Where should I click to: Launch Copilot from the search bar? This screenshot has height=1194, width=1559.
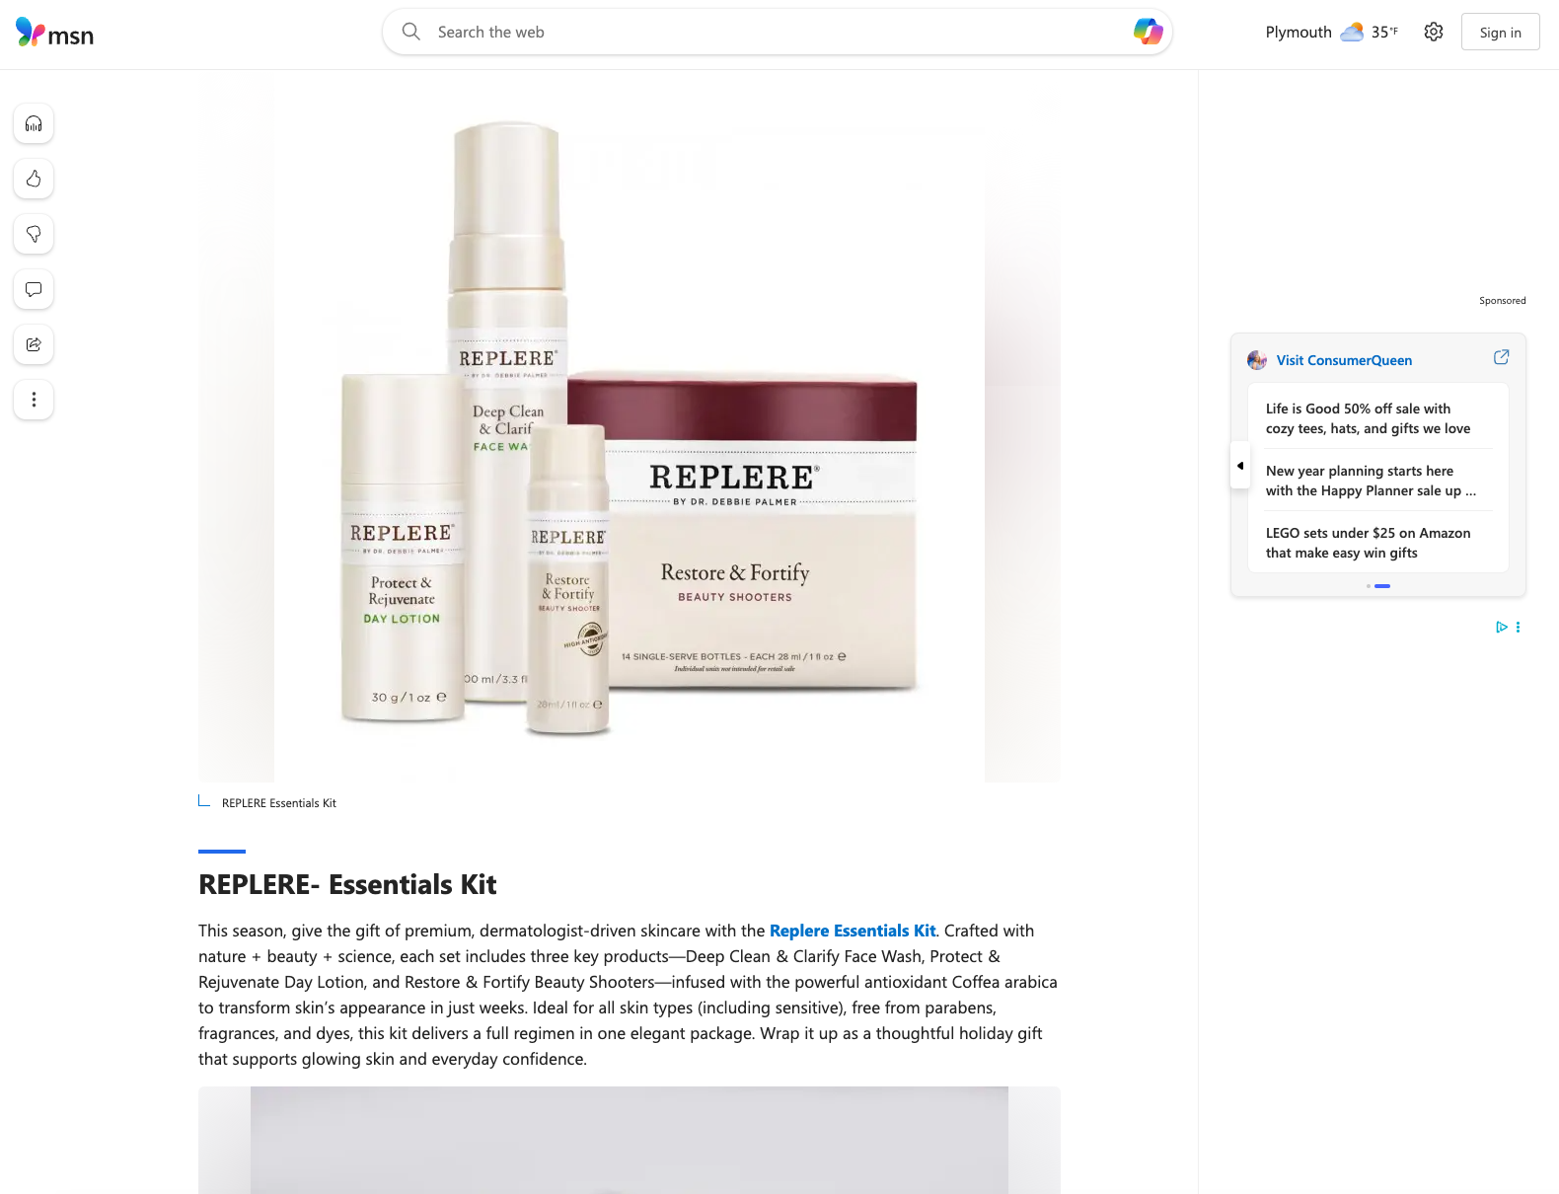pos(1148,32)
